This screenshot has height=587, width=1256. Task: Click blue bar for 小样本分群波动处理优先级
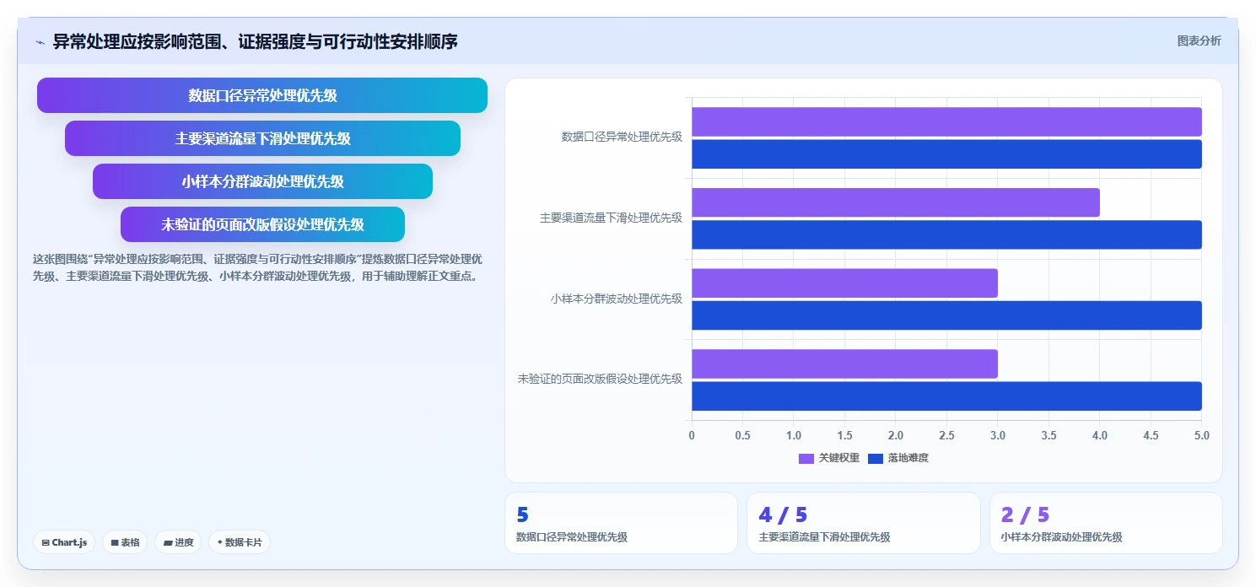click(x=946, y=315)
